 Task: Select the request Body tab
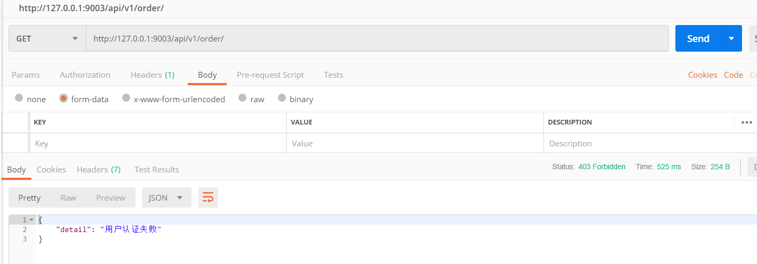pos(207,75)
